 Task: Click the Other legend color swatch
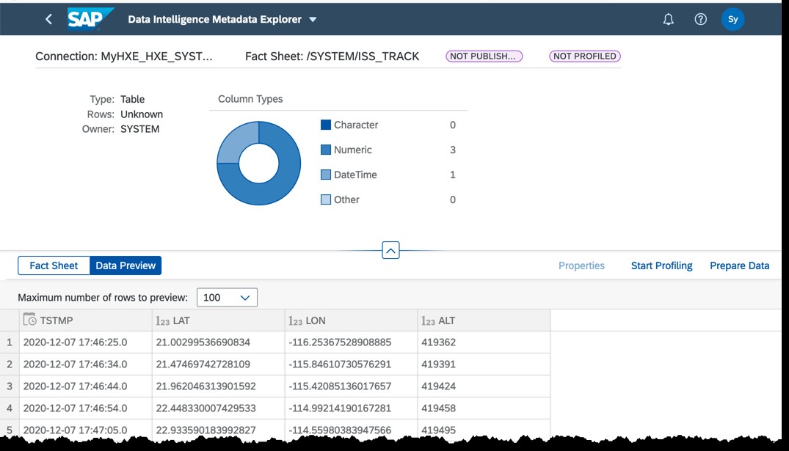[x=326, y=199]
